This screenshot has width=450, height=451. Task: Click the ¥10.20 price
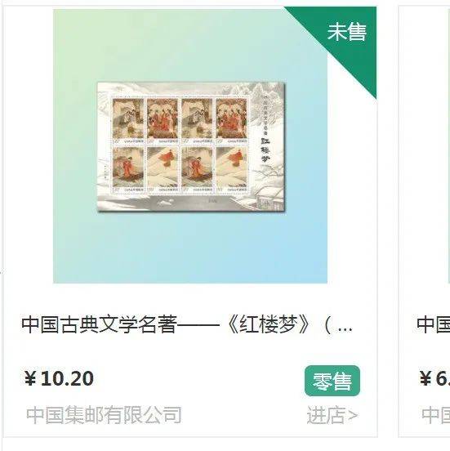pos(59,378)
